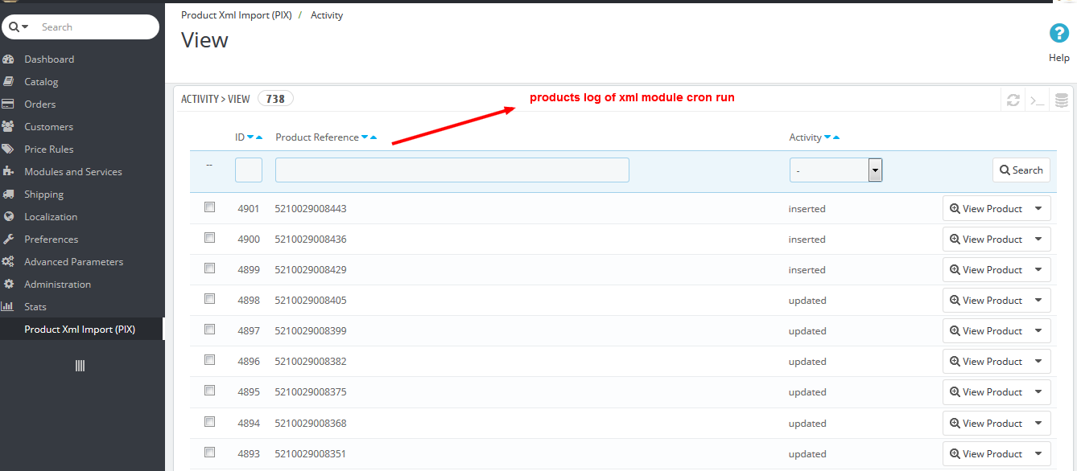Check the box for row 4893

point(210,453)
